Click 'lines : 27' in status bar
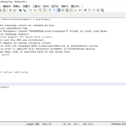126x126 pixels. click(x=47, y=124)
